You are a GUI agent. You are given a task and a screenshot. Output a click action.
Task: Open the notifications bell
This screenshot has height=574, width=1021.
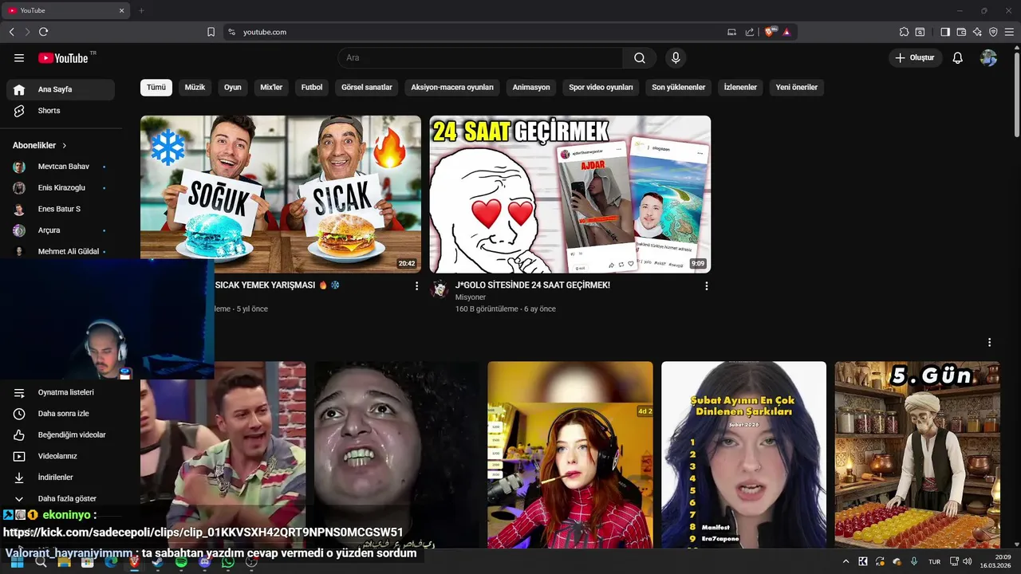pos(958,58)
